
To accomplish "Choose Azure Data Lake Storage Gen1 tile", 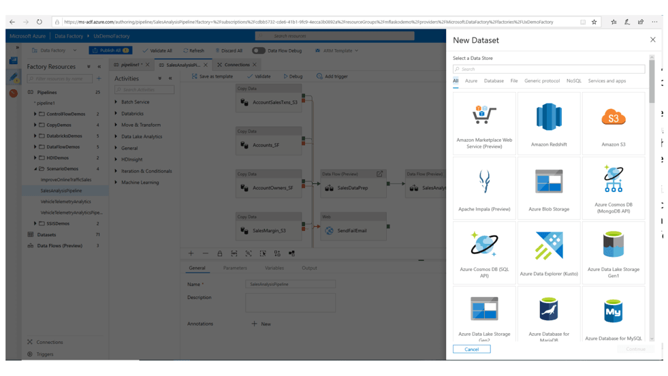I will (614, 253).
